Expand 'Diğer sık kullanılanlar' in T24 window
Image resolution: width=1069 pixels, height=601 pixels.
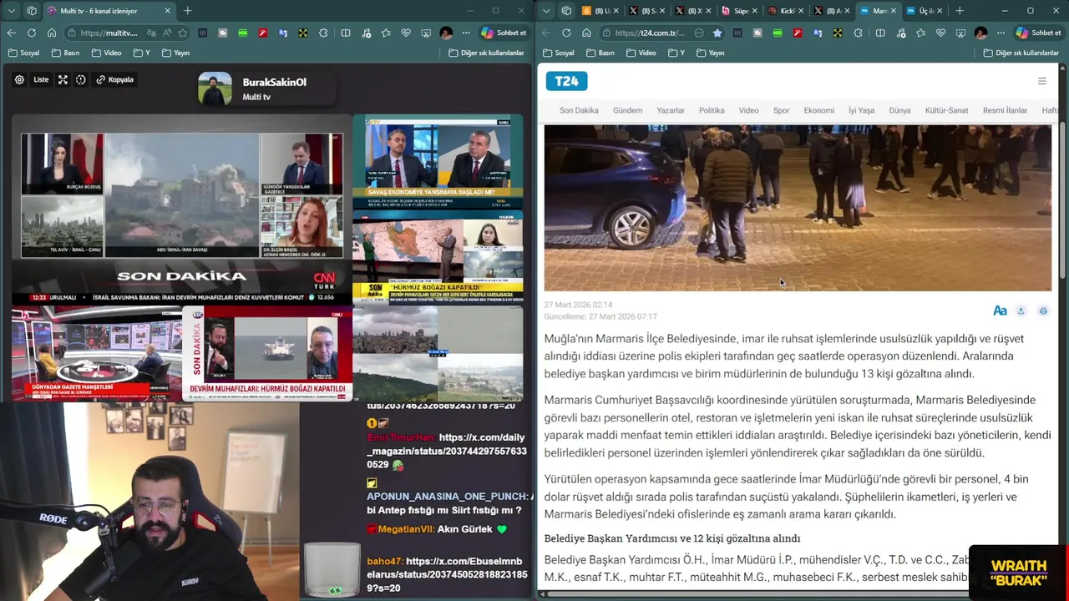(x=1021, y=53)
